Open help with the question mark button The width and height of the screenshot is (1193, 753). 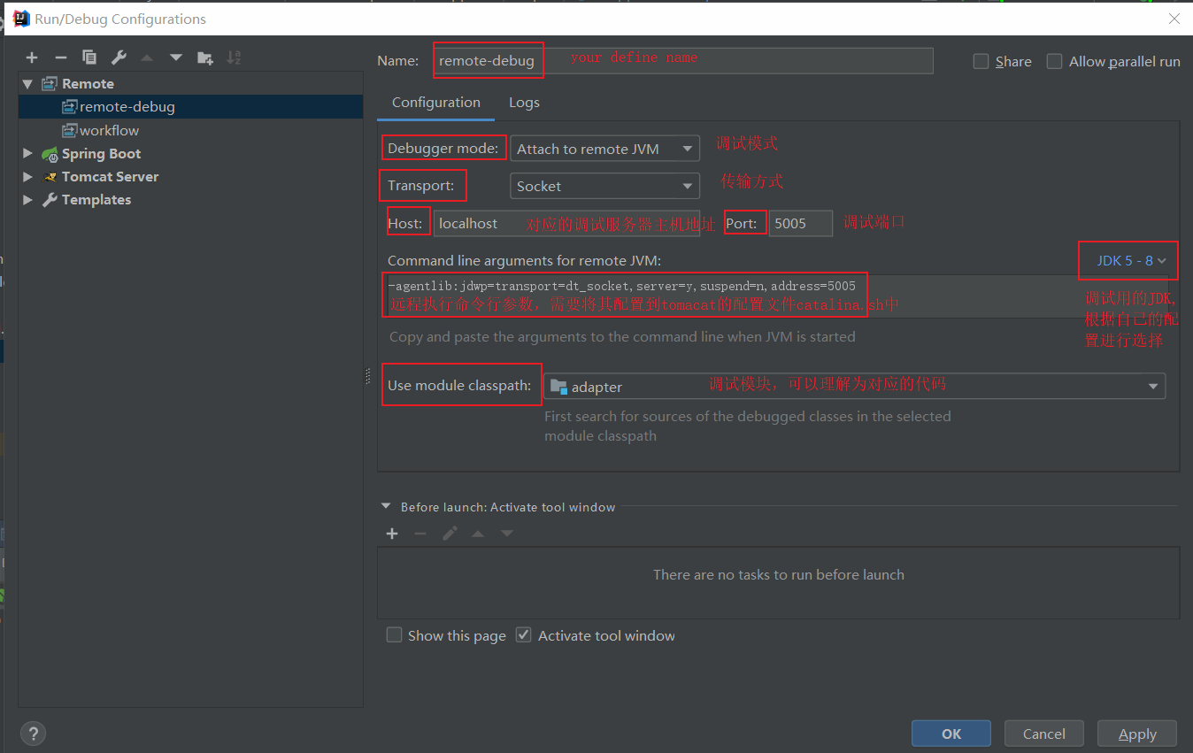(33, 734)
